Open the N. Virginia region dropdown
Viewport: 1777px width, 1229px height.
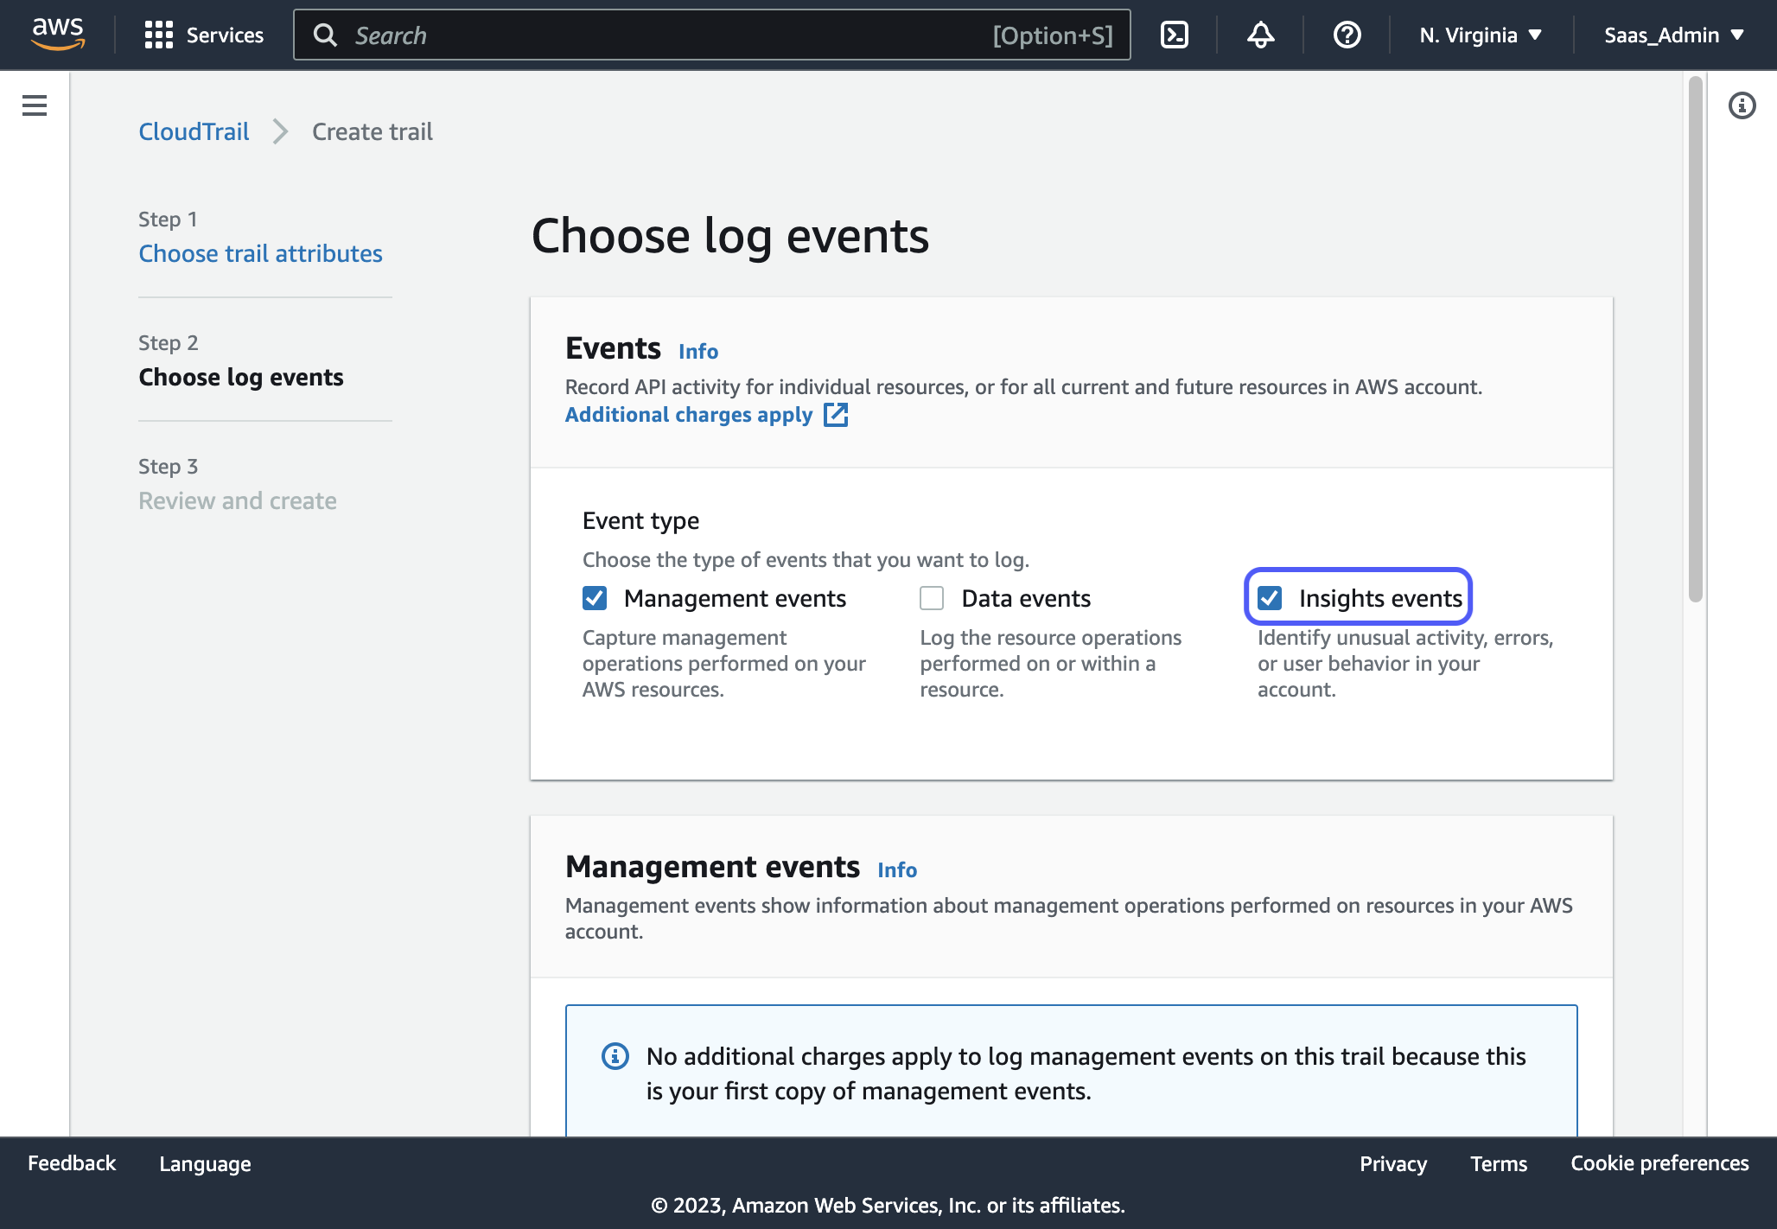click(1481, 35)
